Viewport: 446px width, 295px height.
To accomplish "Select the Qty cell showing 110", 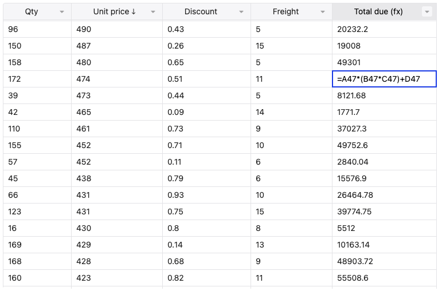I will [x=37, y=129].
